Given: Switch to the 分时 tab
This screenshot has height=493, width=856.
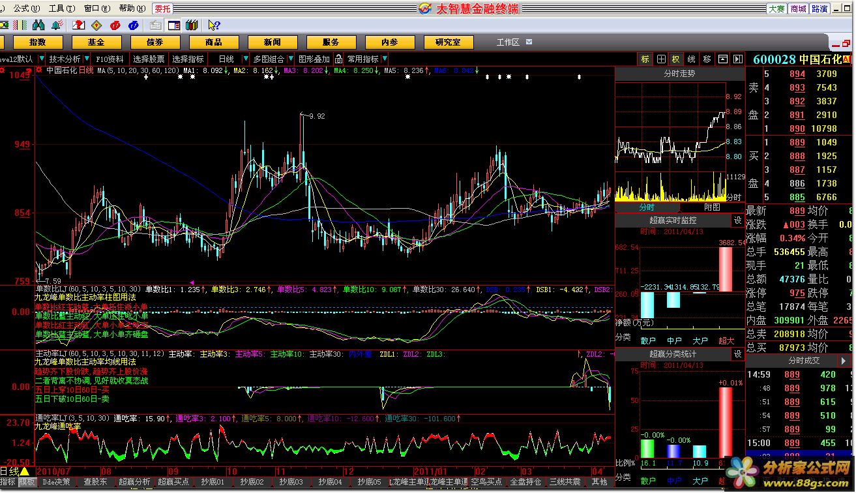Looking at the screenshot, I should 647,207.
